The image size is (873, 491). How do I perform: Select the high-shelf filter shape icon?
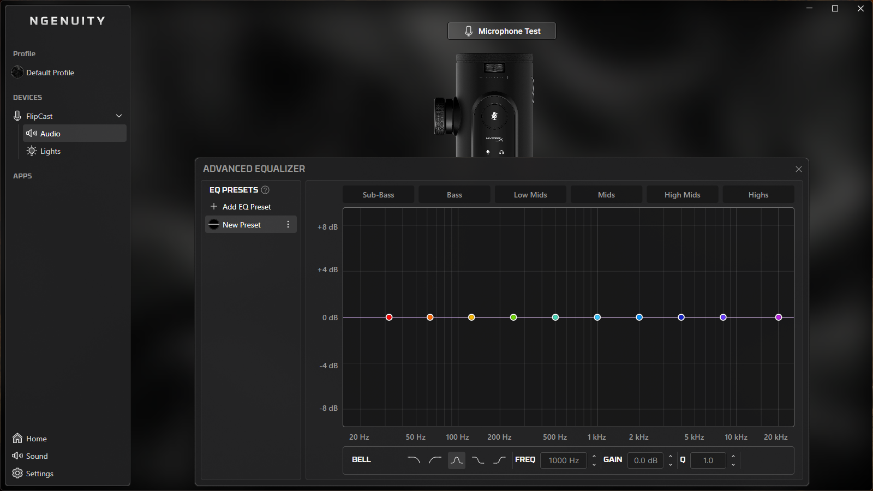click(499, 460)
